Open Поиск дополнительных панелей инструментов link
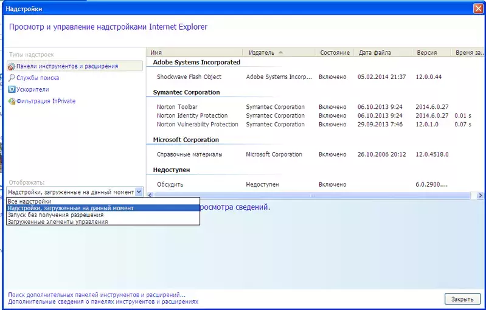The height and width of the screenshot is (310, 486). pos(97,295)
